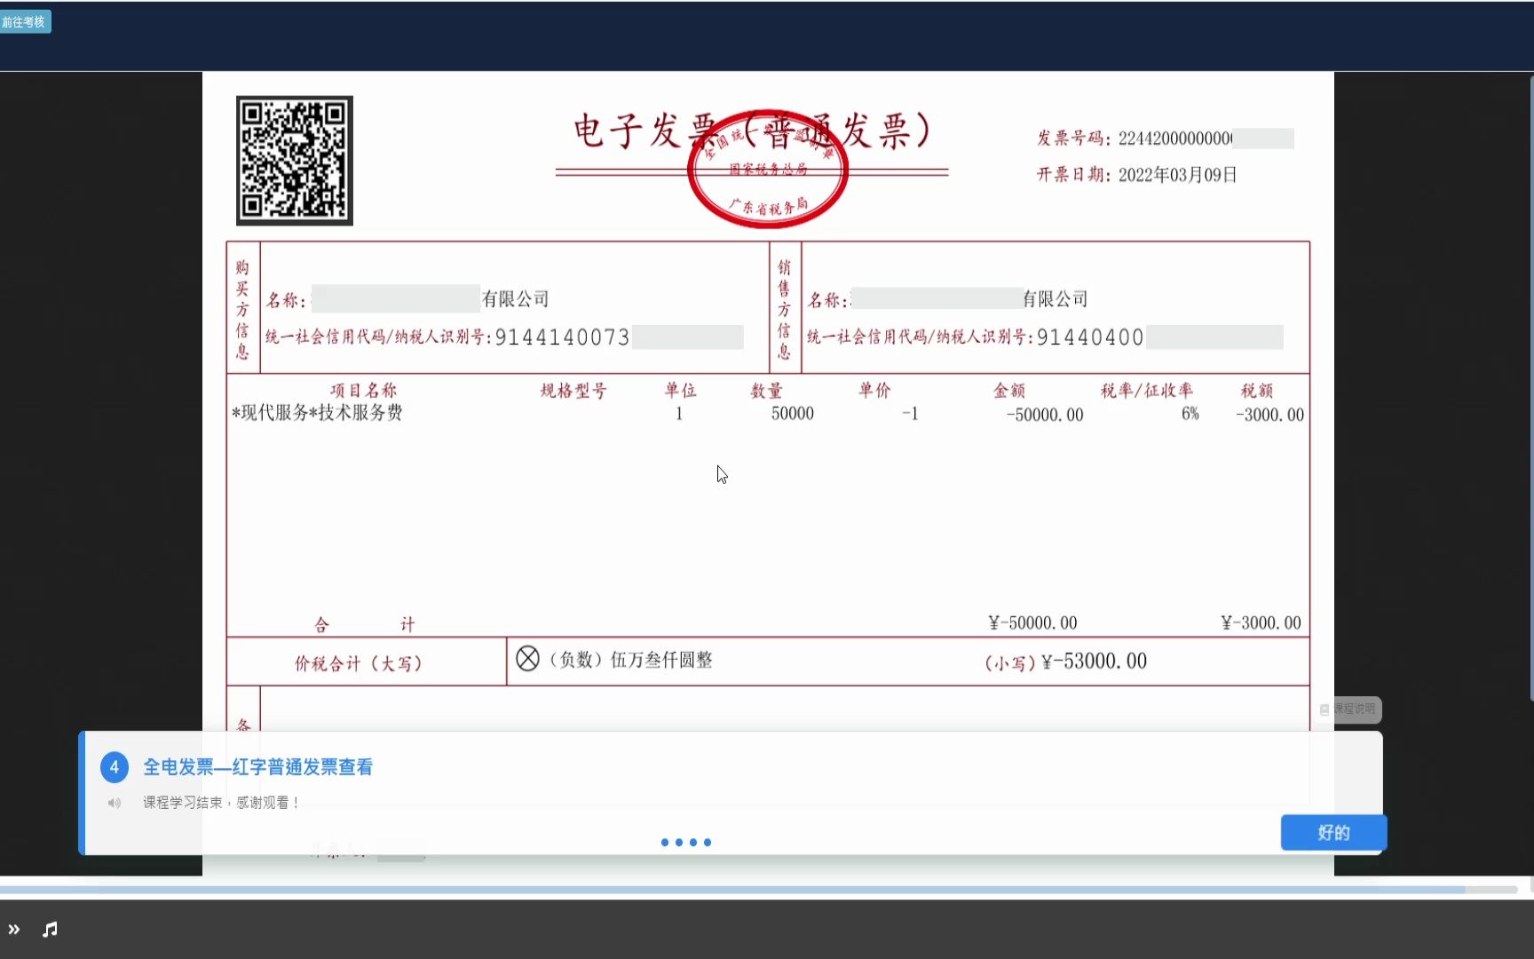The height and width of the screenshot is (959, 1534).
Task: Click the last step indicator dot
Action: (708, 842)
